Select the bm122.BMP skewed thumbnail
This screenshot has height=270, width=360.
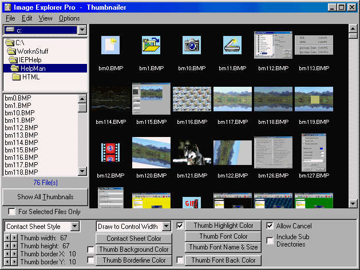[x=232, y=152]
